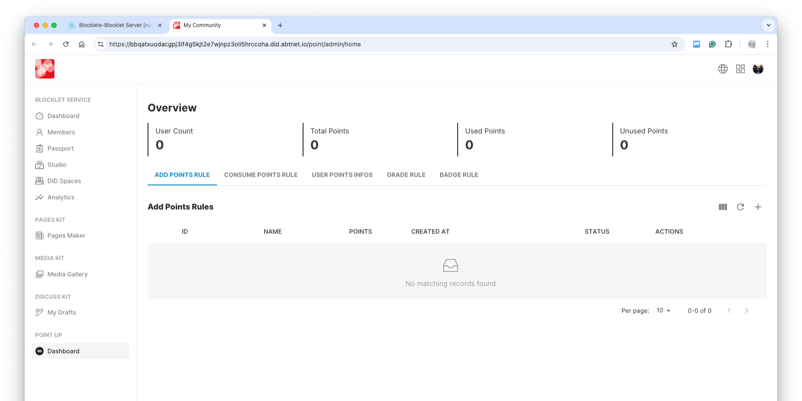Viewport: 802px width, 401px height.
Task: Open DID Spaces sidebar item
Action: 64,181
